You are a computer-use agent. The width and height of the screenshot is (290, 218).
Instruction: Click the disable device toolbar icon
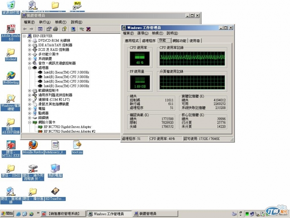tap(82, 29)
